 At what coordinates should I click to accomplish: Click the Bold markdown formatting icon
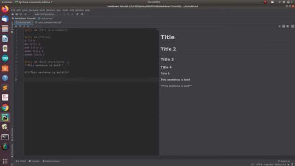(16, 26)
